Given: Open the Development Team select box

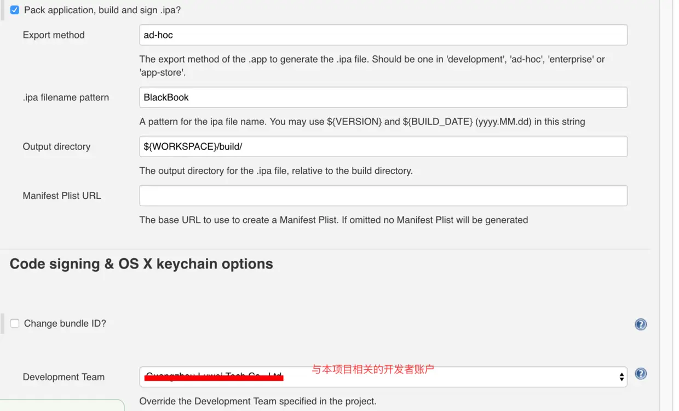Looking at the screenshot, I should 383,377.
